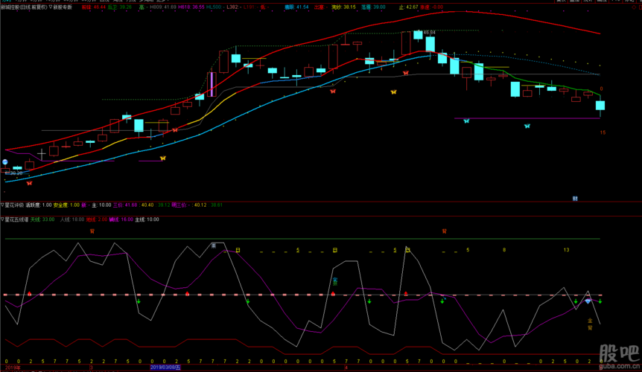Click the first cyan butterfly under the purple support line

tap(466, 121)
